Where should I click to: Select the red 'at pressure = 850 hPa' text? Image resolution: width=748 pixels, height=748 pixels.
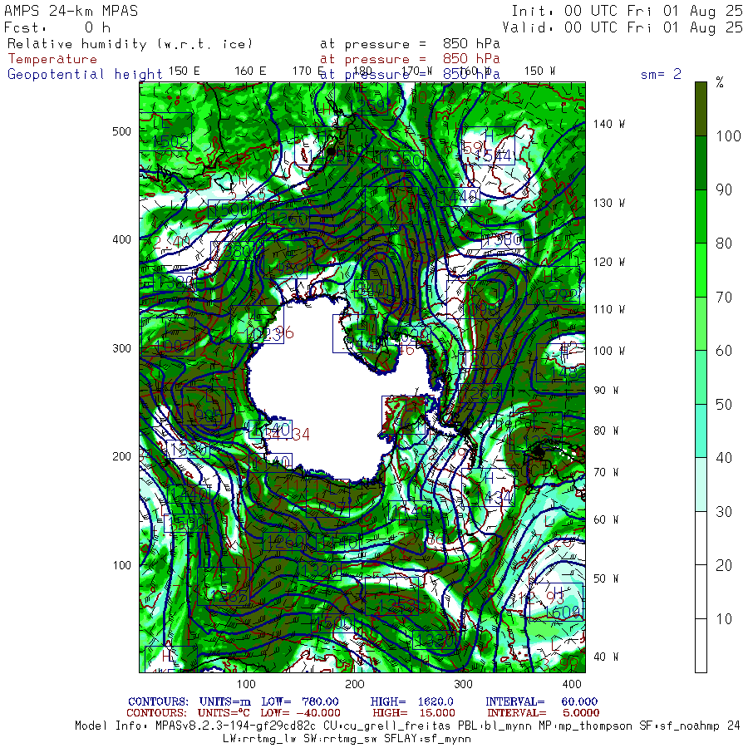[x=410, y=59]
